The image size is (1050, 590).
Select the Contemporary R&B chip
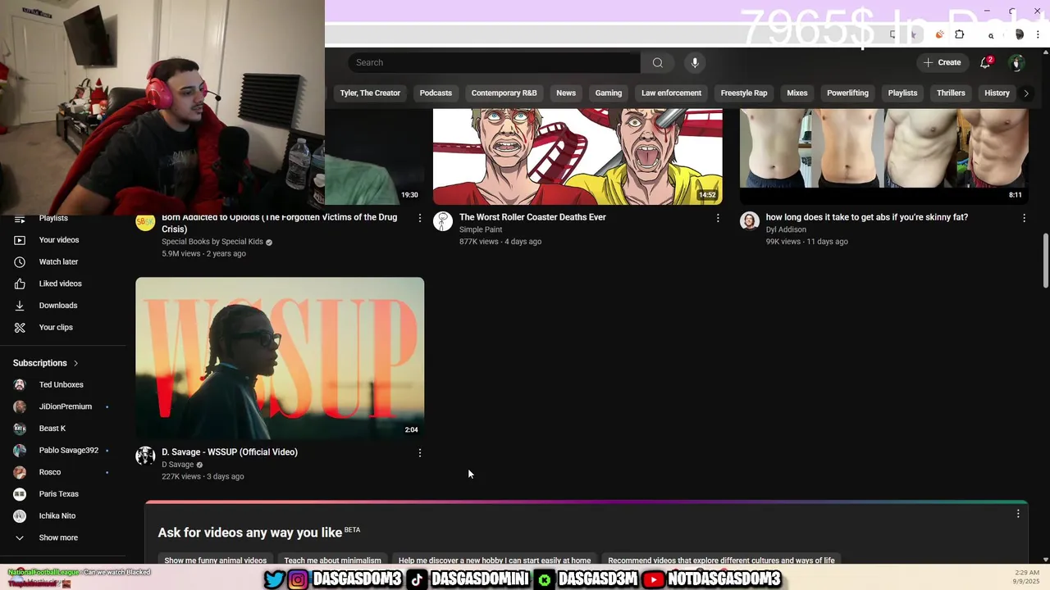pyautogui.click(x=504, y=93)
